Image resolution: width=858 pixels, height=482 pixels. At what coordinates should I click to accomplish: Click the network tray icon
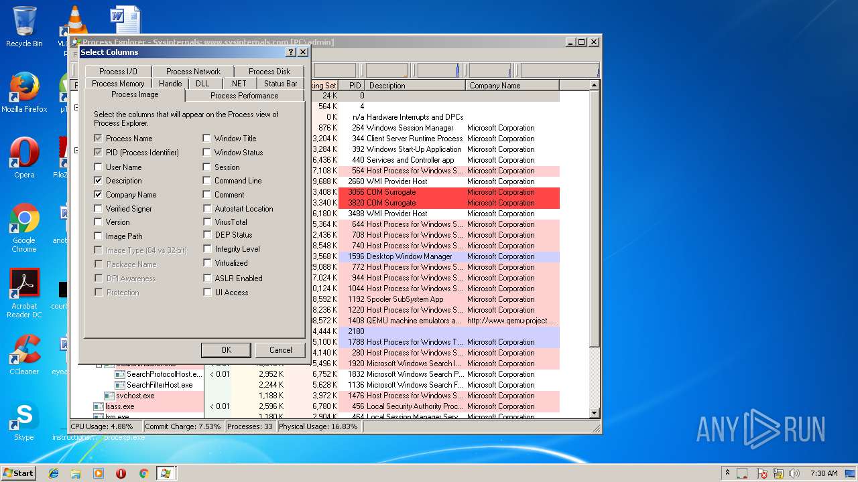(x=779, y=473)
